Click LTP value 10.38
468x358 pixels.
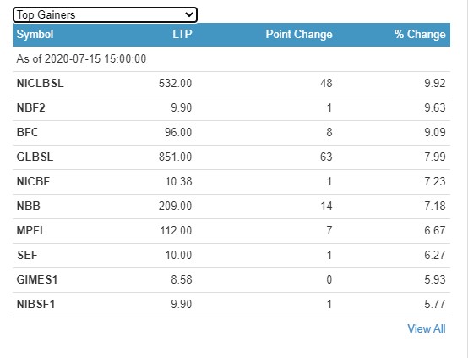pyautogui.click(x=178, y=181)
